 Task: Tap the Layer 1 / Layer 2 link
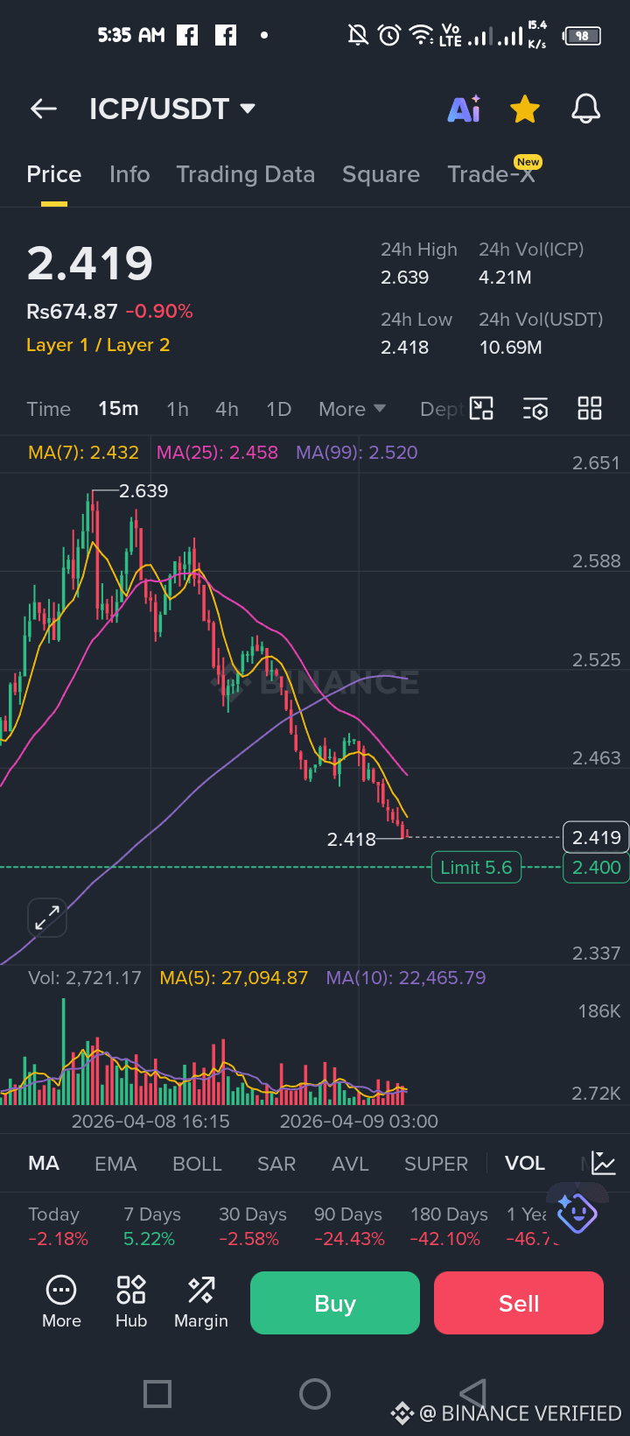98,345
